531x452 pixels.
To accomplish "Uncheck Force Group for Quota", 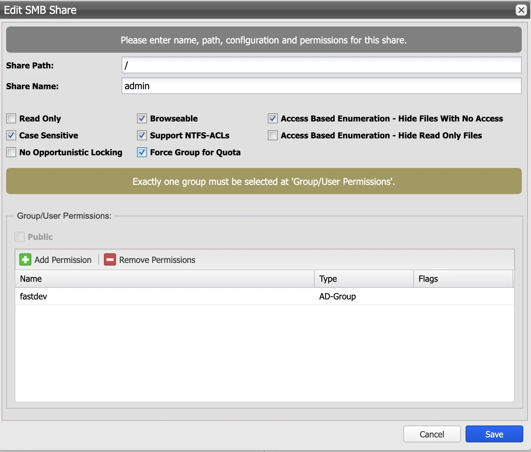I will (142, 152).
